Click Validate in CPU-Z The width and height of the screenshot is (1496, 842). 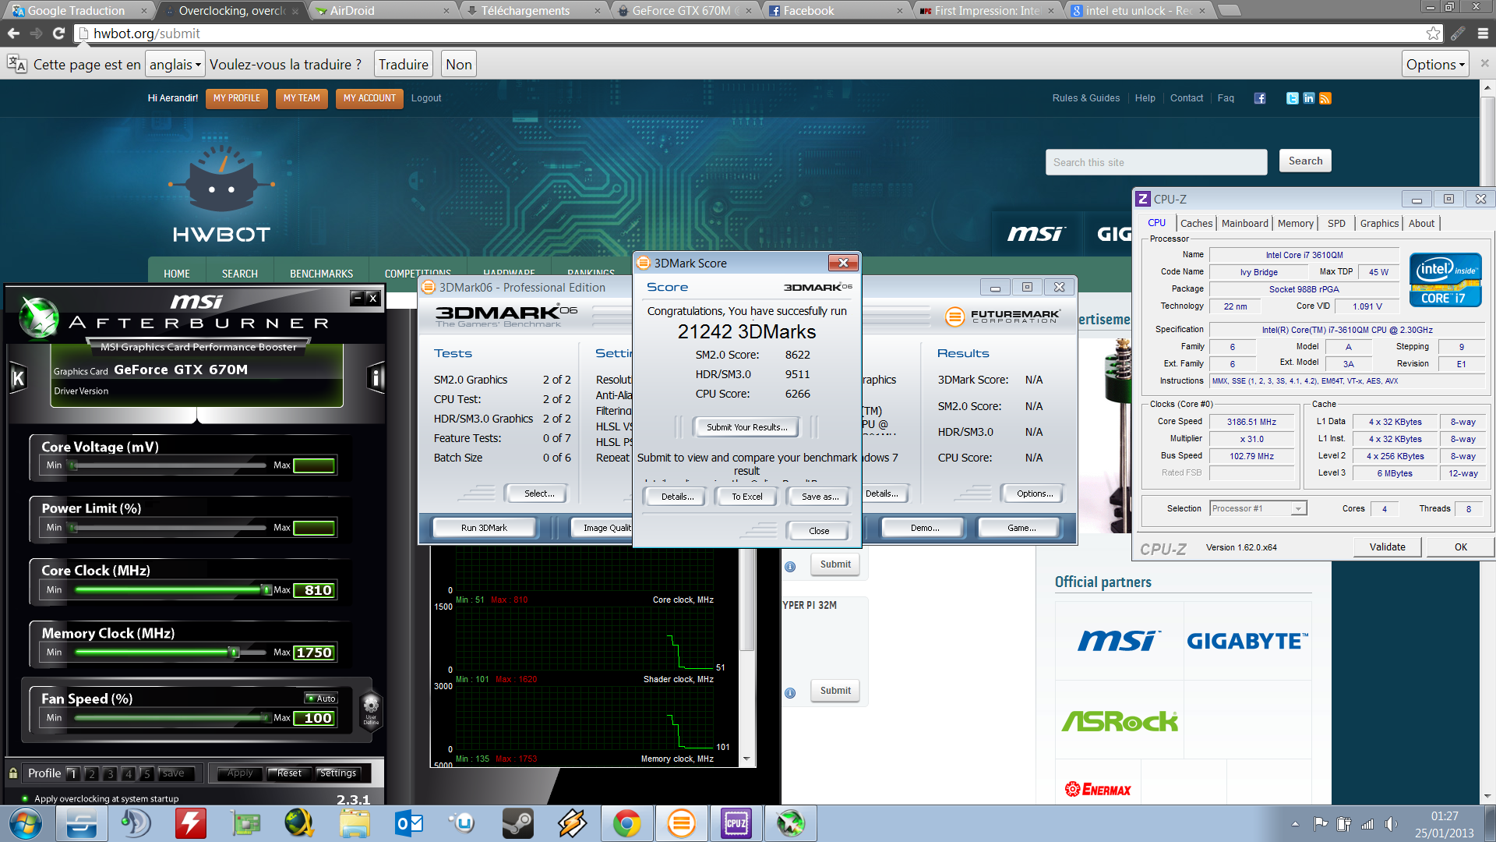[1387, 547]
